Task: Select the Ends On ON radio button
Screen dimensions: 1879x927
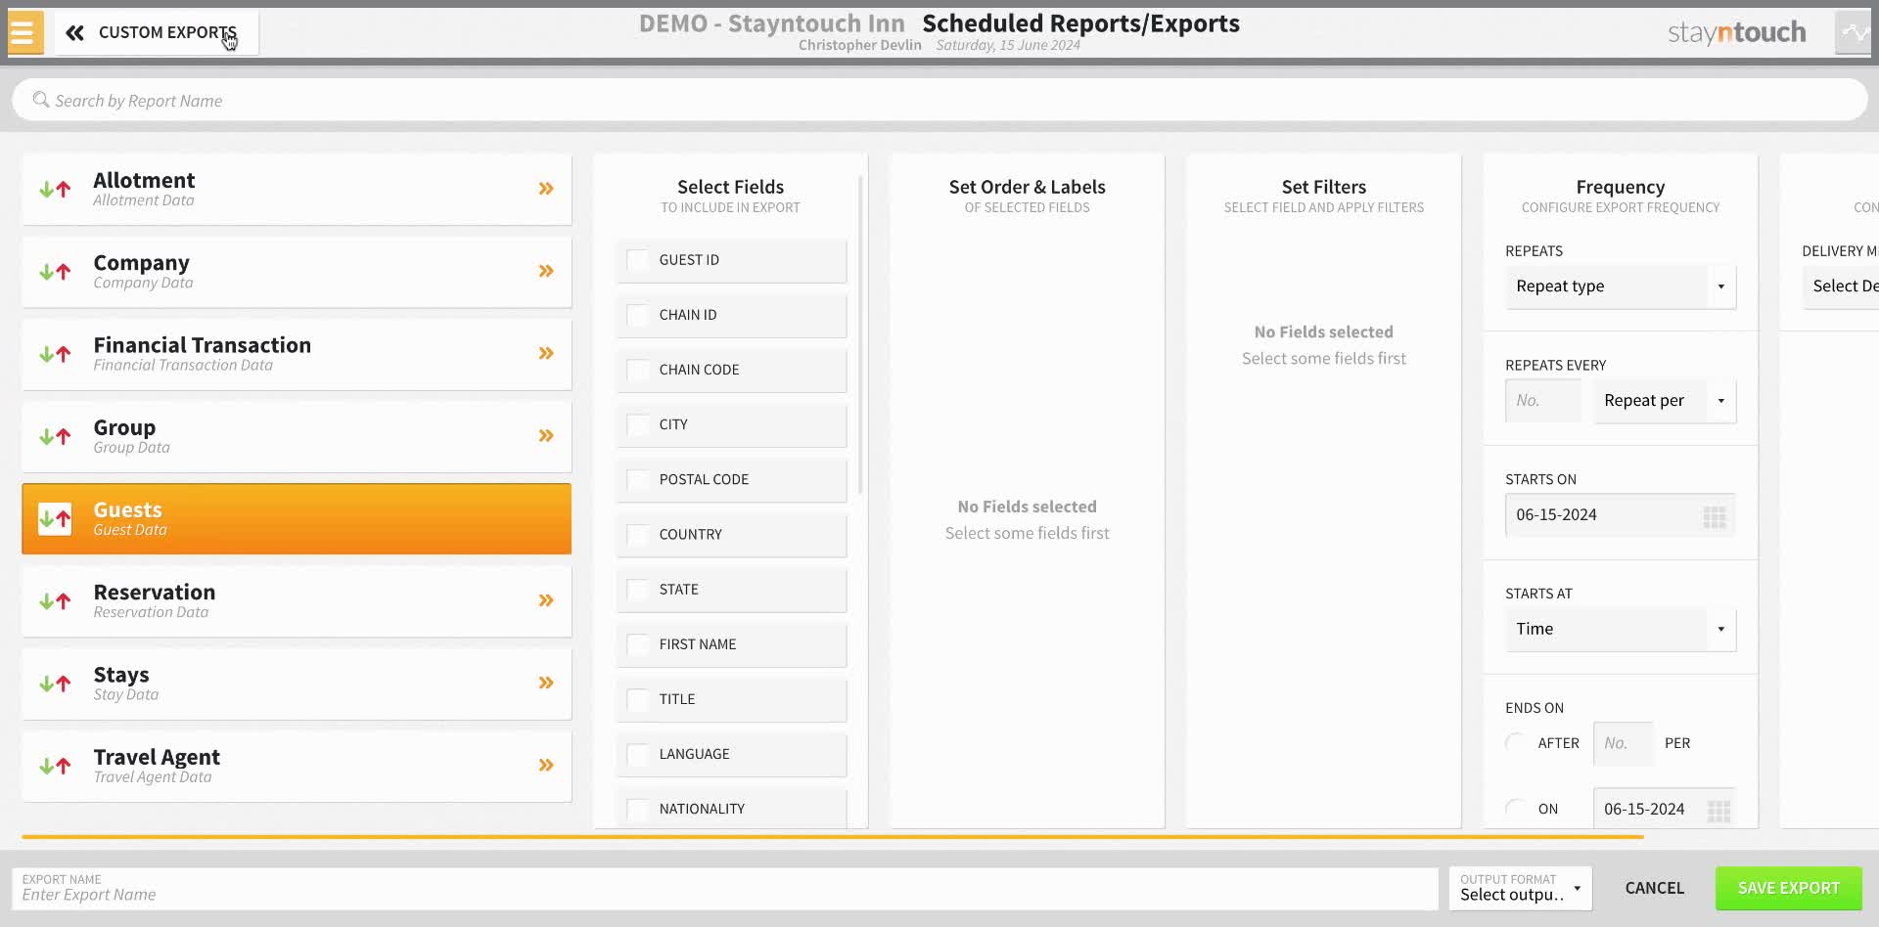Action: click(1516, 809)
